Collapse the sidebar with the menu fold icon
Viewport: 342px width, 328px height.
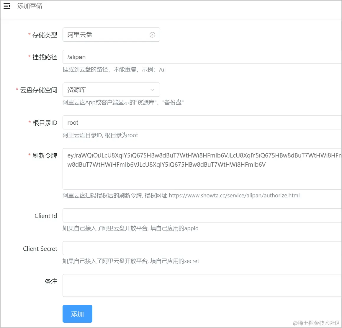[x=7, y=6]
